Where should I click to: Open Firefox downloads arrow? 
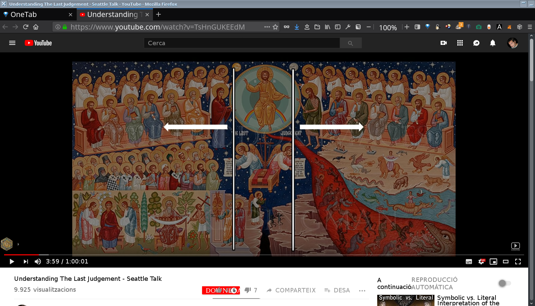(x=297, y=27)
